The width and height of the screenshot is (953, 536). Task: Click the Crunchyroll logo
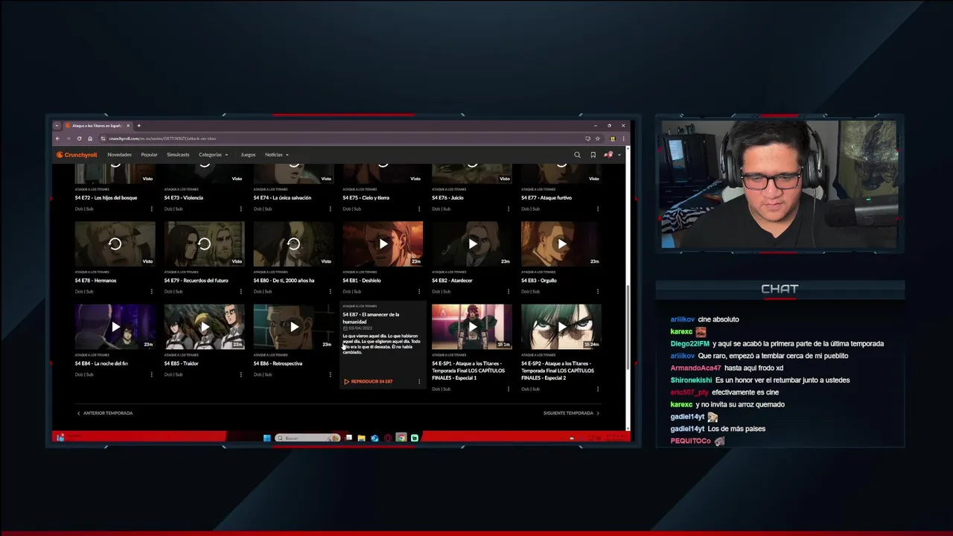tap(77, 155)
